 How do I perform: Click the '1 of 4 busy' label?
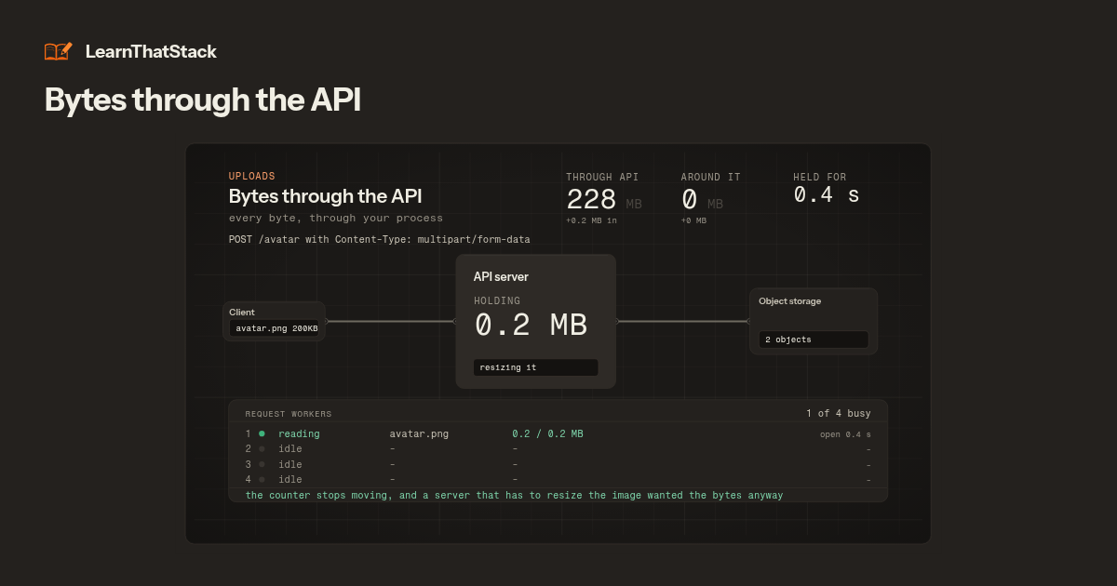tap(839, 413)
